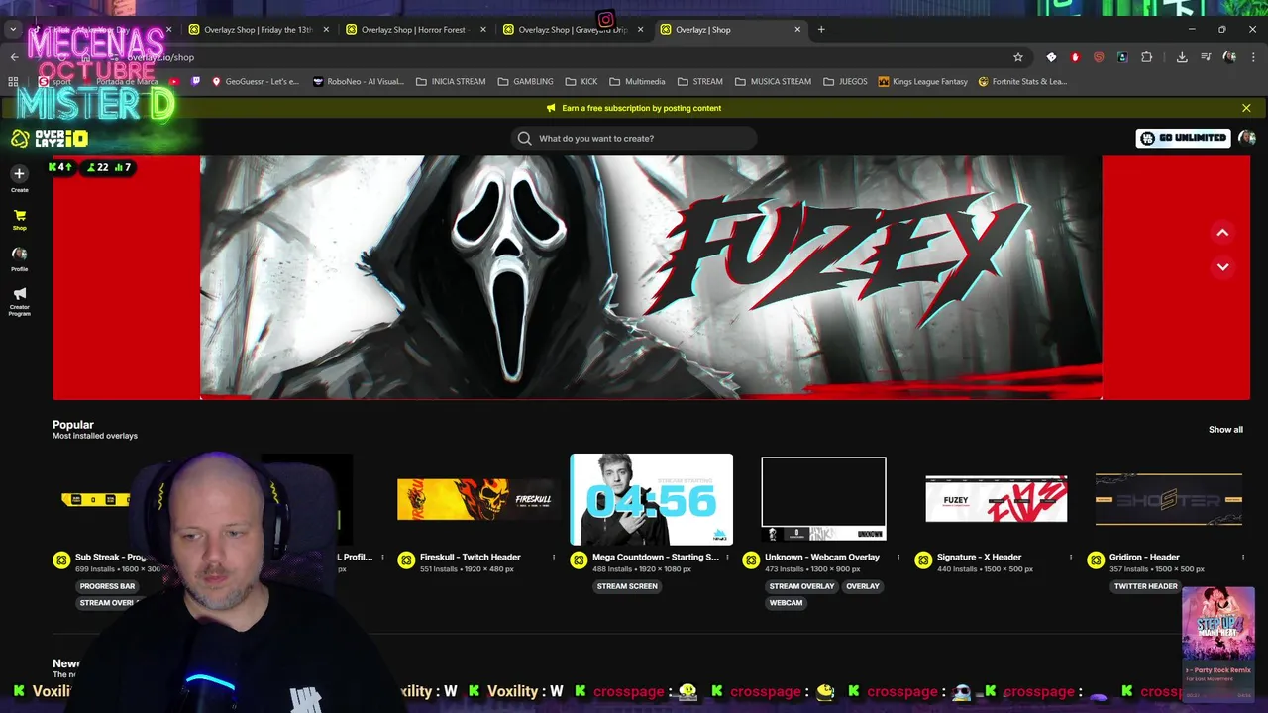Open the Creator Program in sidebar
This screenshot has width=1268, height=713.
tap(19, 301)
